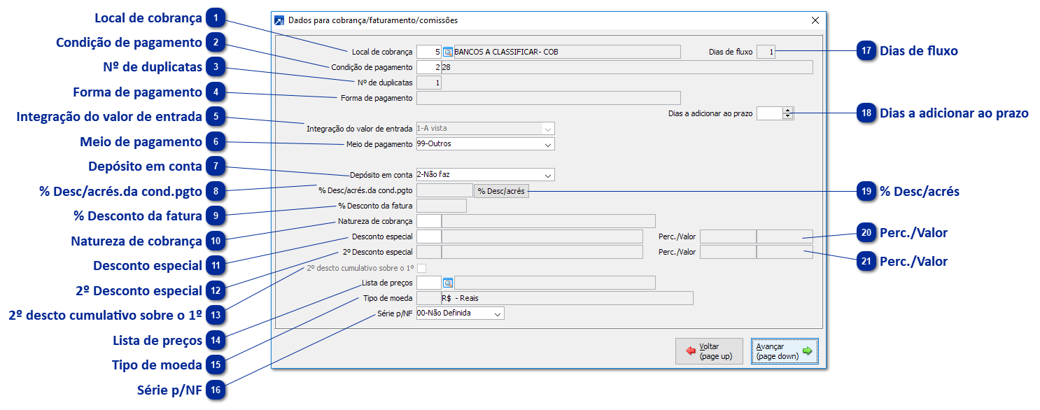Click the application icon in the title bar
This screenshot has height=410, width=1040.
[280, 20]
